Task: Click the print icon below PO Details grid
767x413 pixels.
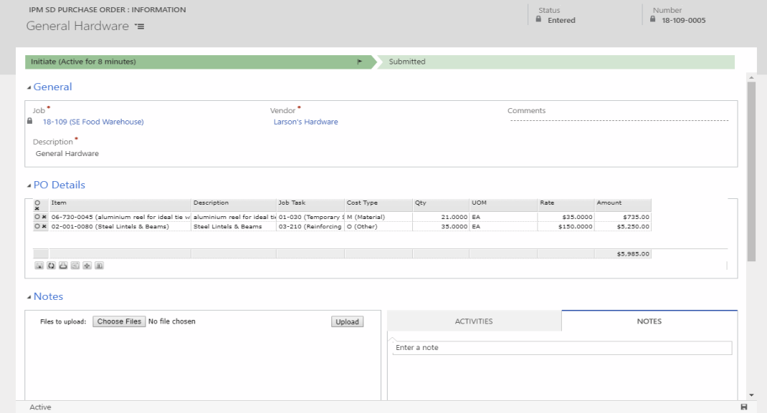Action: (x=63, y=266)
